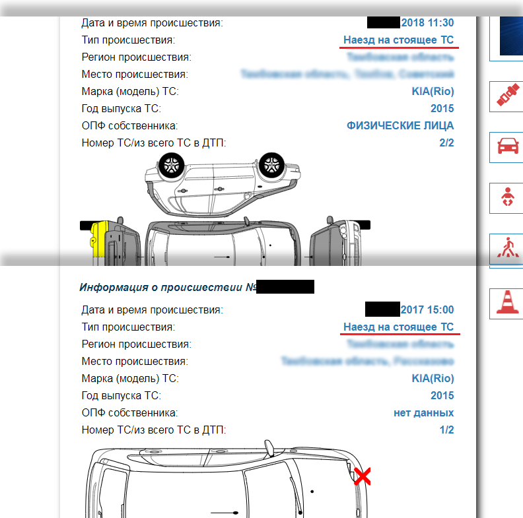
Task: Click the red X damage marker on car
Action: (x=362, y=476)
